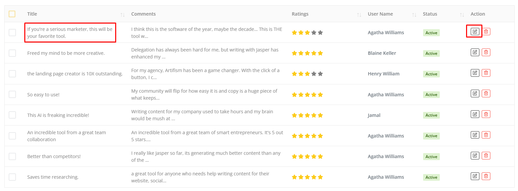The image size is (518, 191).
Task: Sort by Ratings using the arrows
Action: pyautogui.click(x=359, y=15)
